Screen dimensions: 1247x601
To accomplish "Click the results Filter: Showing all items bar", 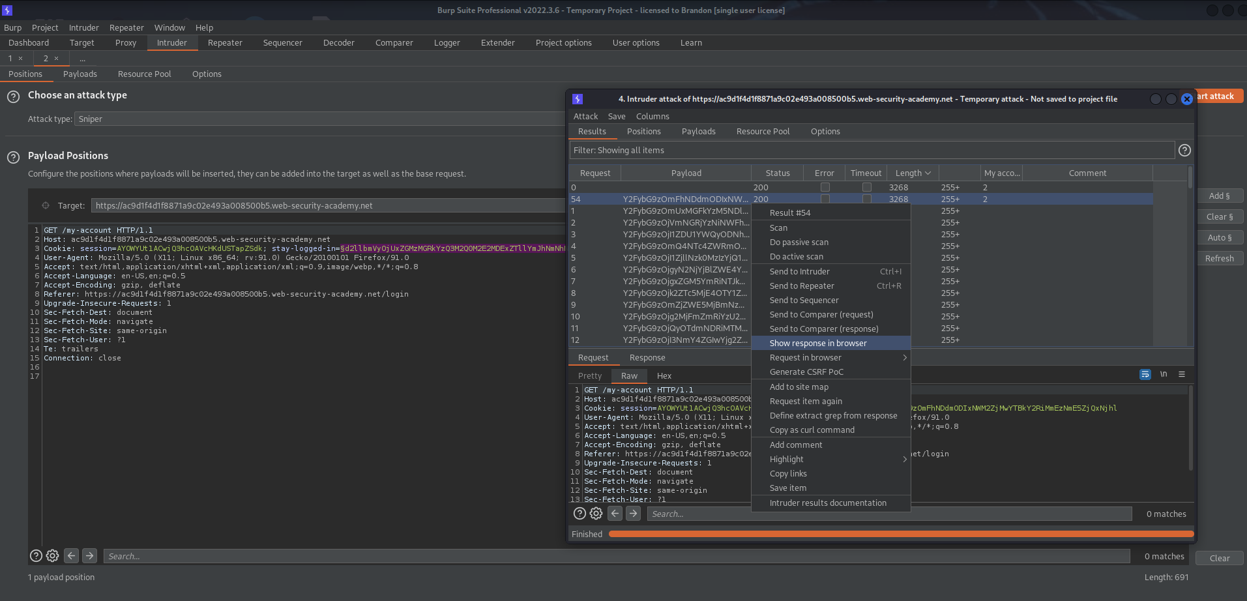I will click(872, 151).
